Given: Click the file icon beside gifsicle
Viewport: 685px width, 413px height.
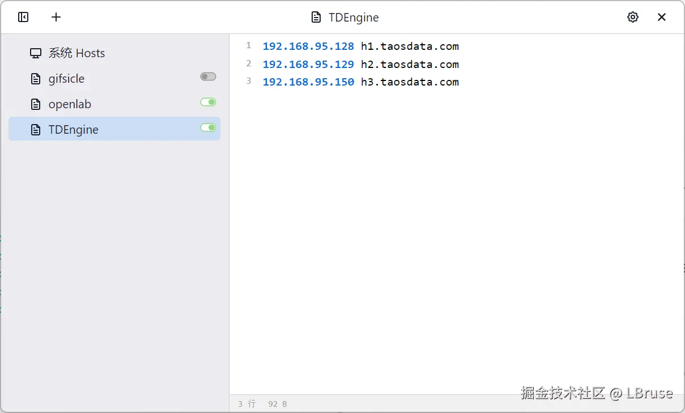Looking at the screenshot, I should point(36,79).
